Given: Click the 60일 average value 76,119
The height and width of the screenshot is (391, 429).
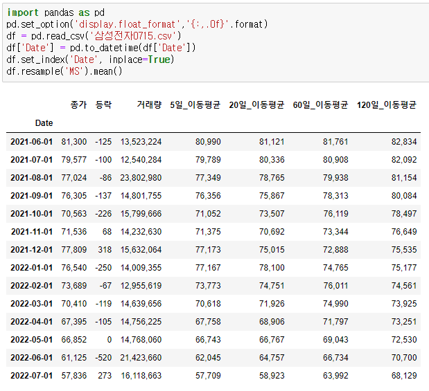Looking at the screenshot, I should pos(335,214).
